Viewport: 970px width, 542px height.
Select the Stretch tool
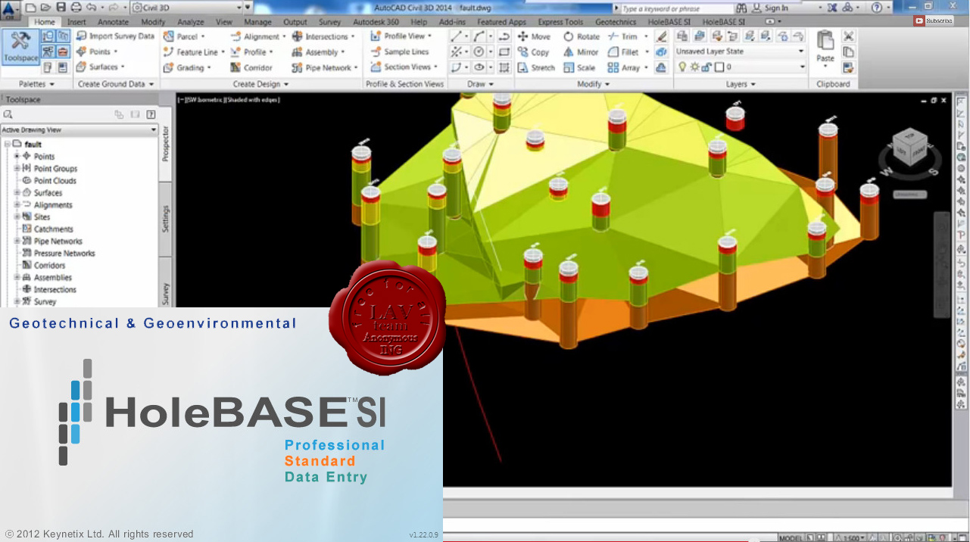[x=536, y=67]
